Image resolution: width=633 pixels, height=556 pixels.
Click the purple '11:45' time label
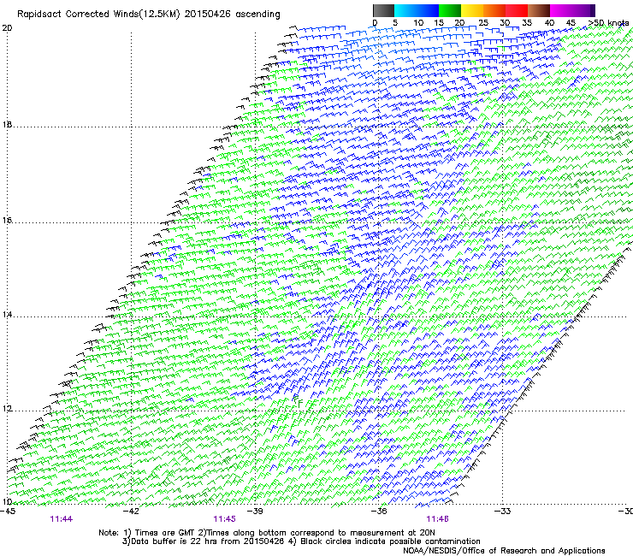224,519
